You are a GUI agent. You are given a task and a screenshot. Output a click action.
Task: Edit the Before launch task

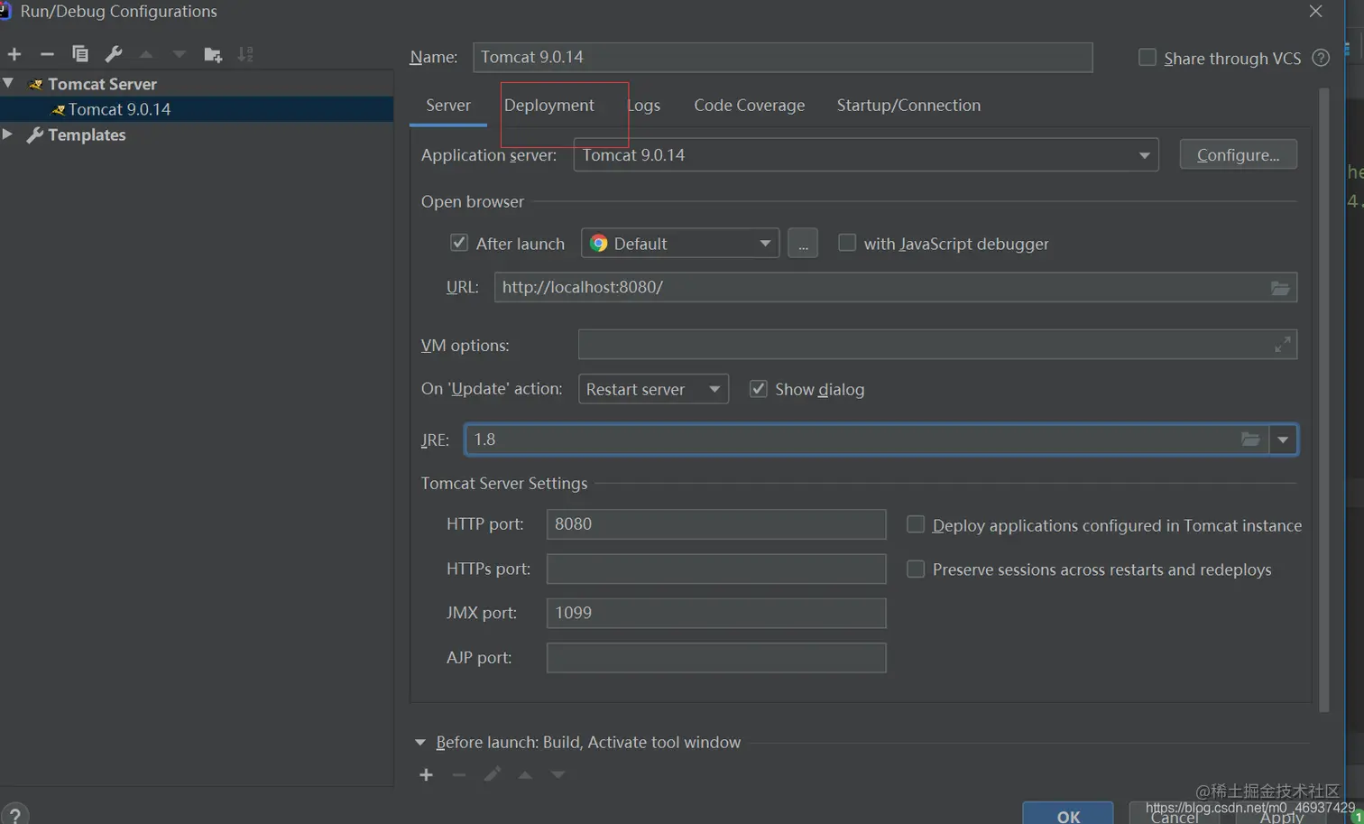tap(492, 774)
